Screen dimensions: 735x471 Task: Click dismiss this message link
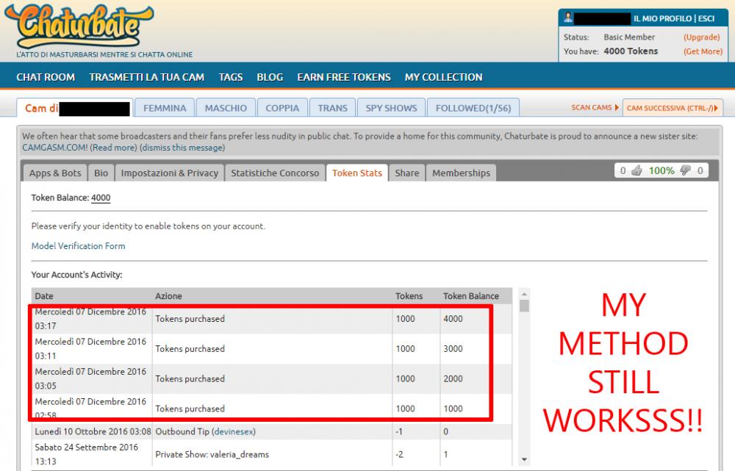[182, 148]
